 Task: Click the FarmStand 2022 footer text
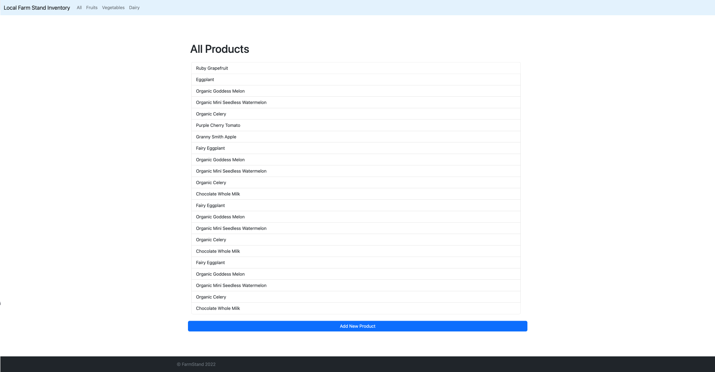coord(197,364)
